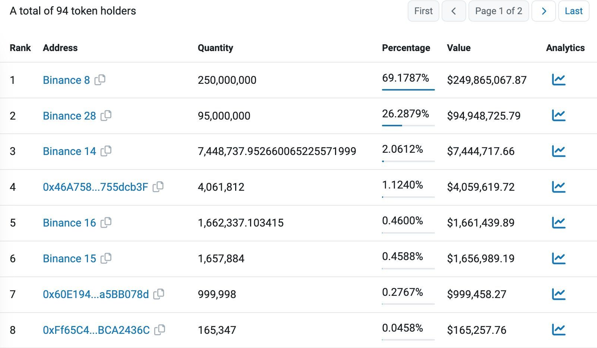
Task: Open analytics chart for Binance 8
Action: tap(559, 80)
